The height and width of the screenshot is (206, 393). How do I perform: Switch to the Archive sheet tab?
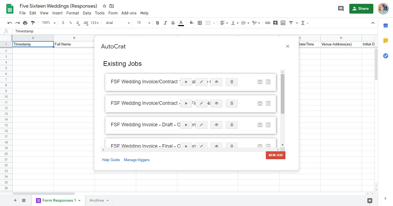99,200
